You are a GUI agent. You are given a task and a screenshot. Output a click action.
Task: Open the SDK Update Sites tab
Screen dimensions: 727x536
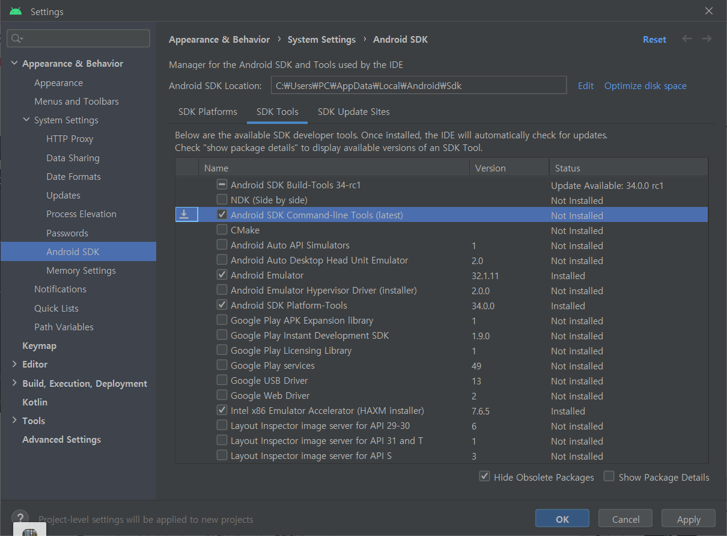(354, 112)
